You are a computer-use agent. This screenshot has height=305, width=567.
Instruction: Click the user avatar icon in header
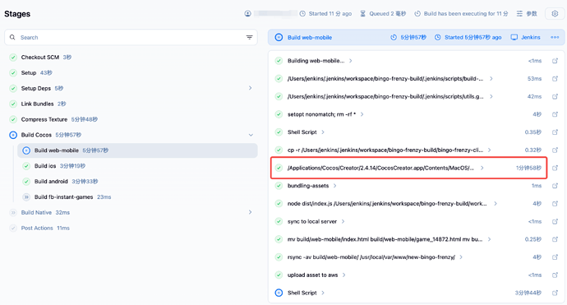point(247,14)
